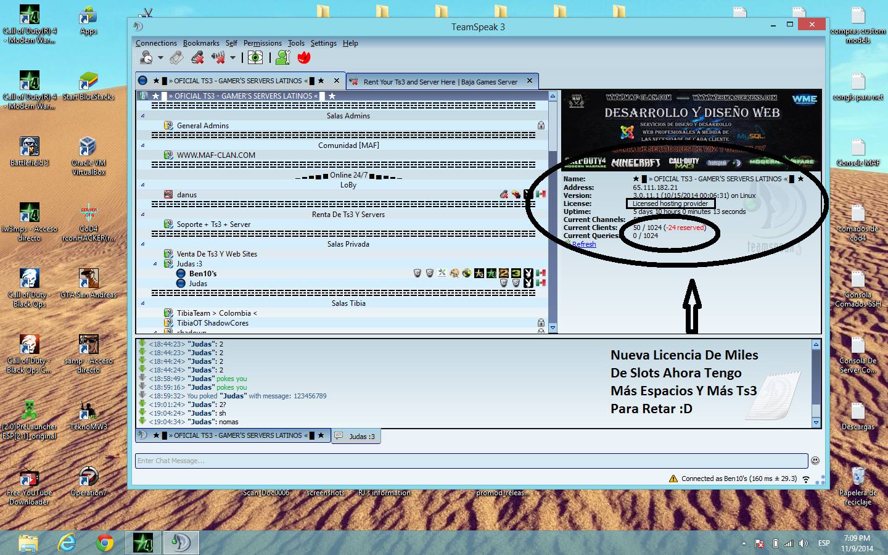Collapse the Comunidad [MAF] section
Screen dimensions: 888x555
tap(143, 146)
